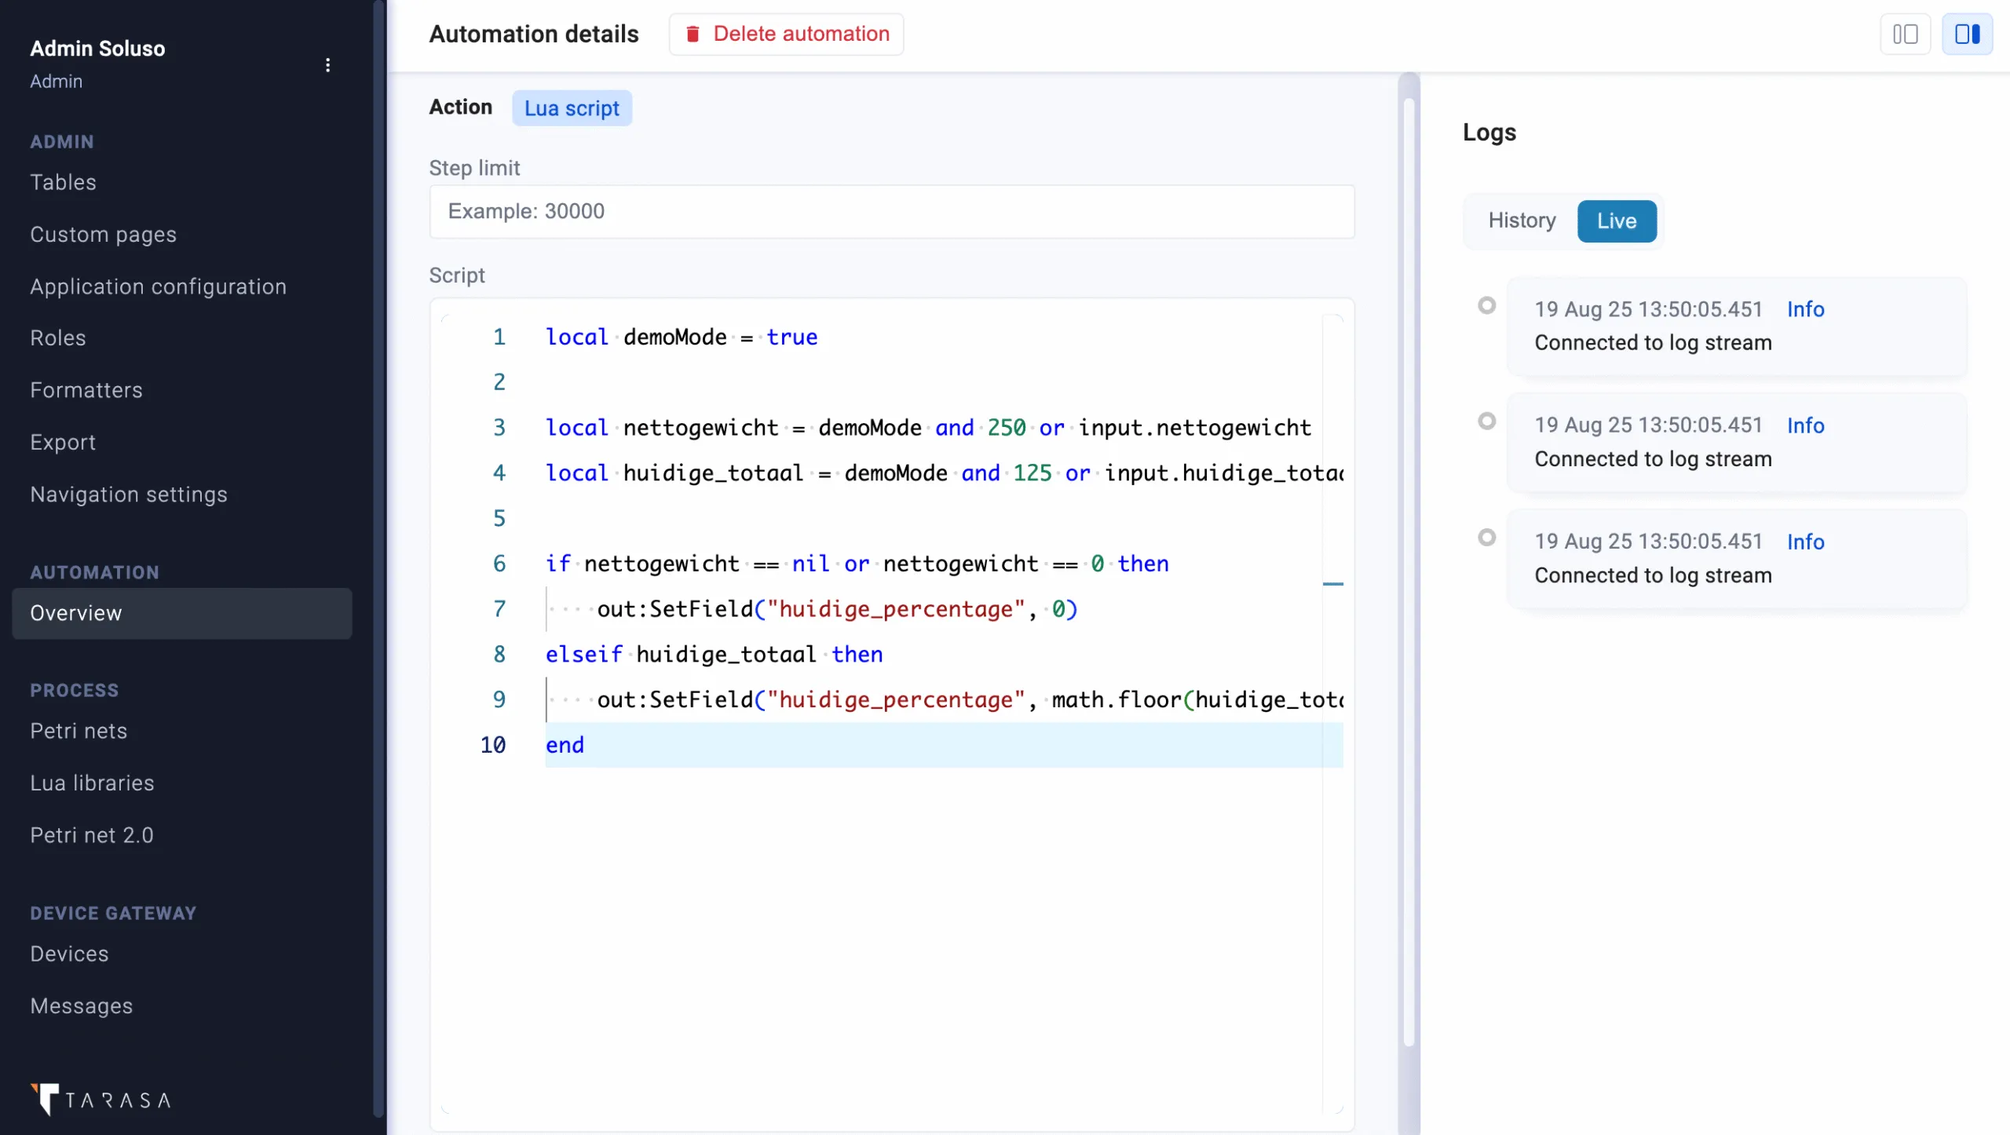Switch to the split panel layout icon
2010x1135 pixels.
tap(1905, 34)
